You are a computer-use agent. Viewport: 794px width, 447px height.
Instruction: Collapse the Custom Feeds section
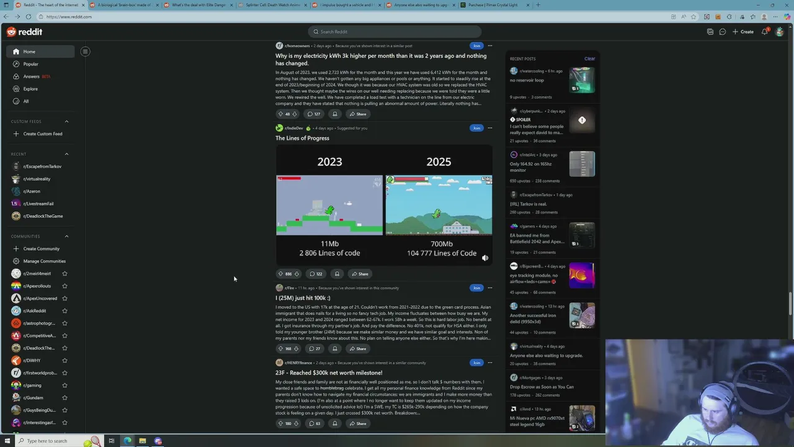click(x=66, y=121)
